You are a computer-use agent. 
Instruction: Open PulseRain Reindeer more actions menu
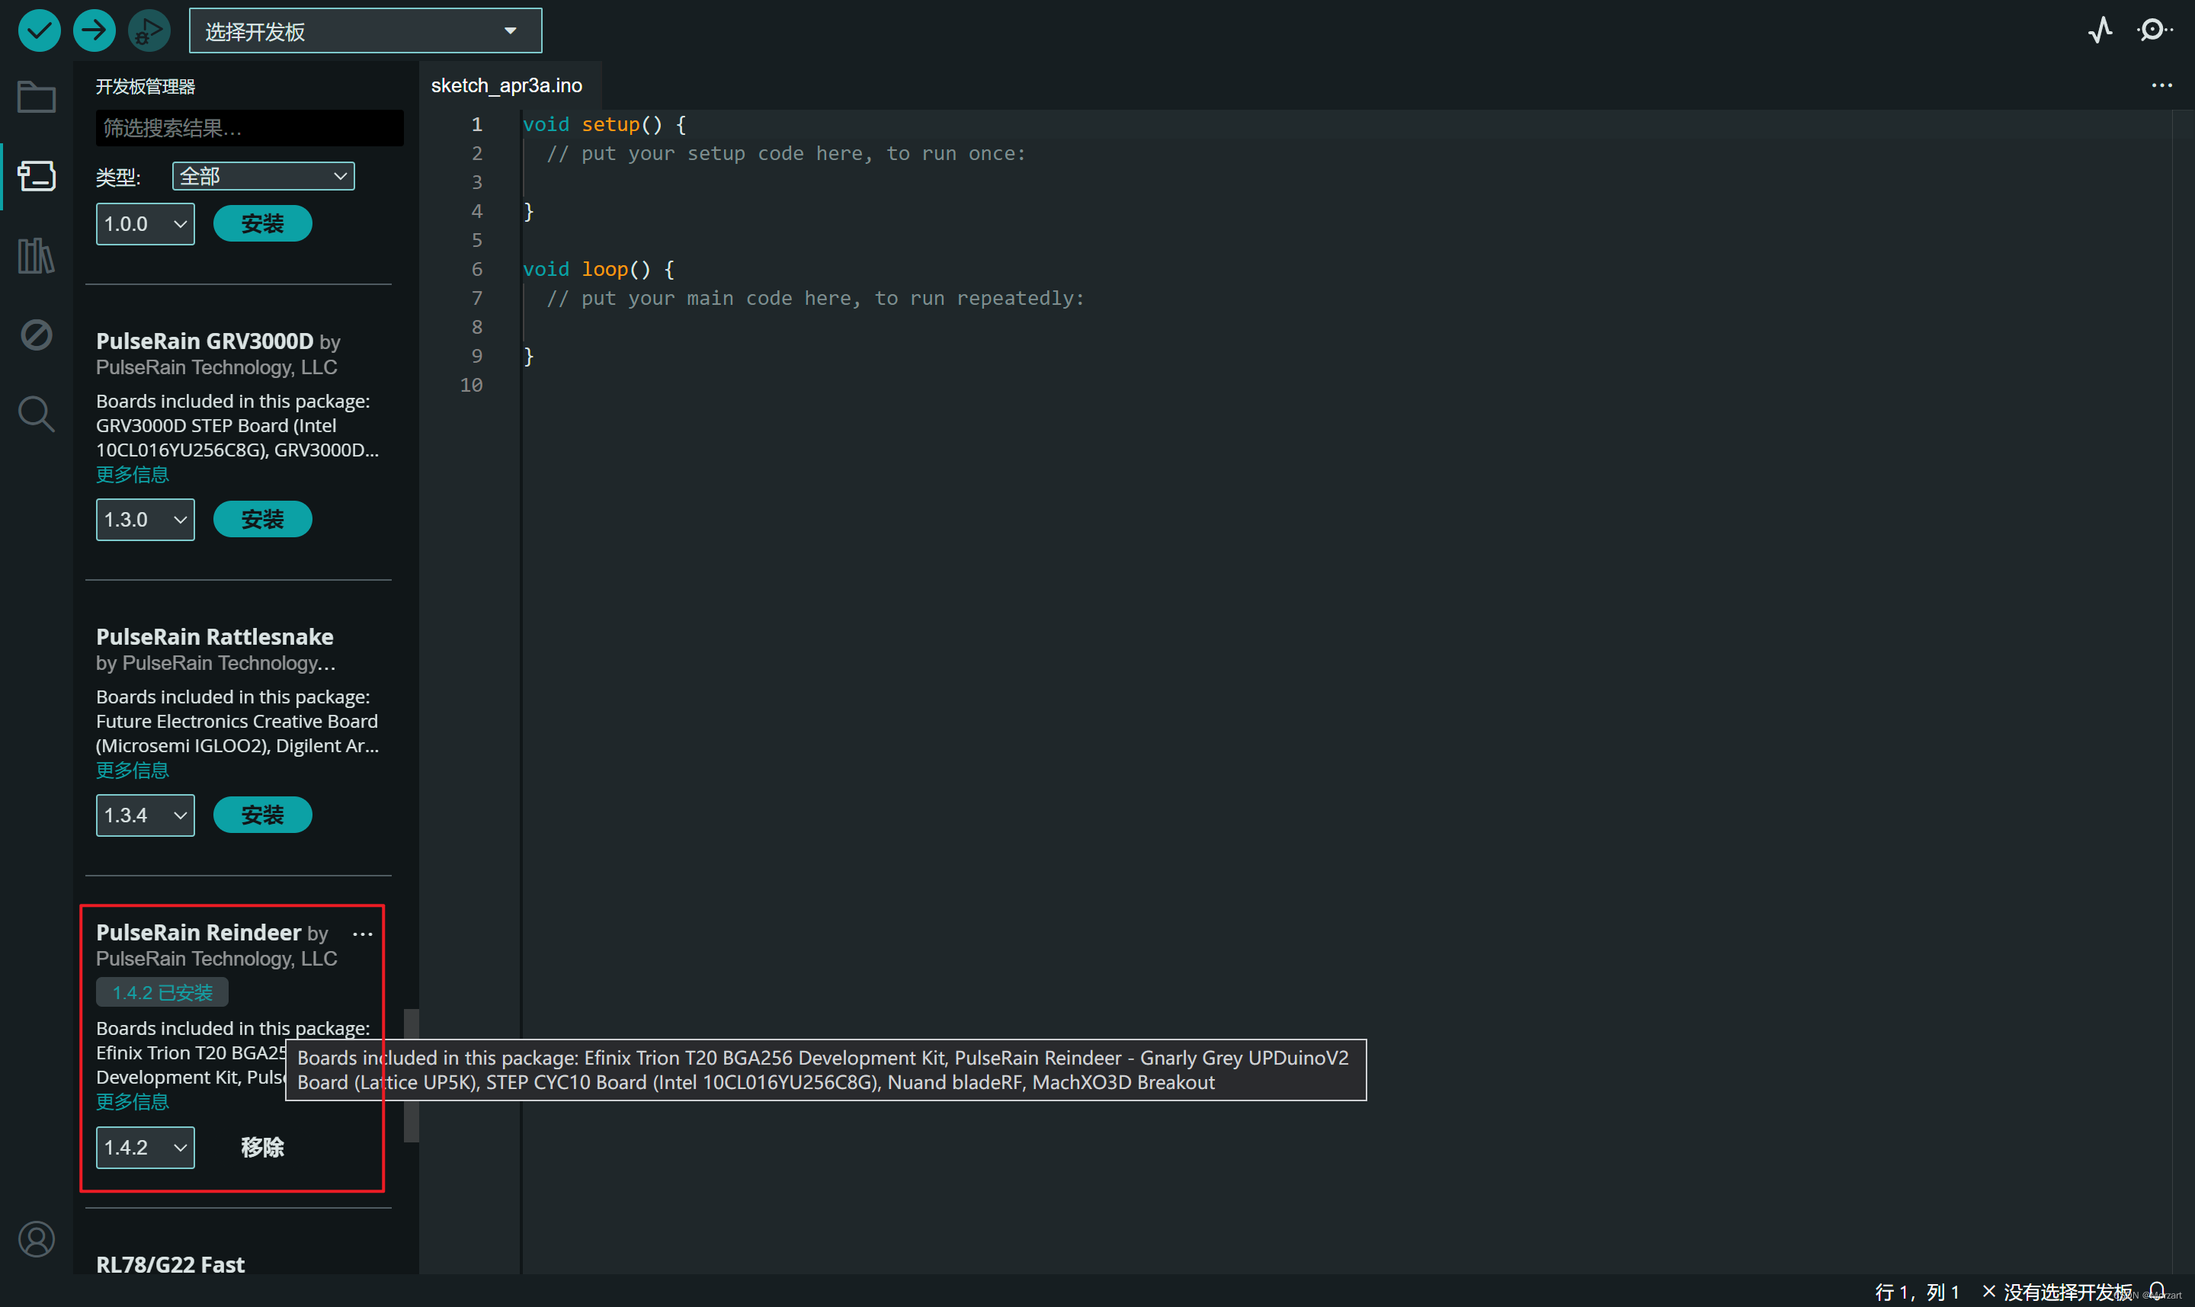tap(363, 934)
